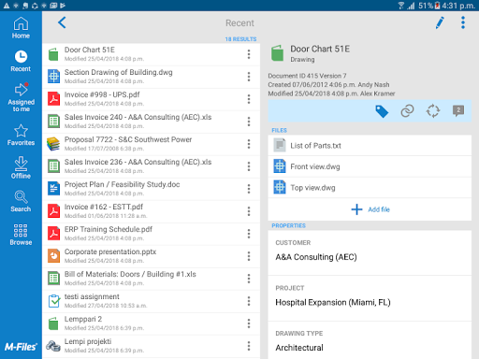Select ERP Training Schedule.pdf
This screenshot has width=479, height=359.
[x=151, y=234]
